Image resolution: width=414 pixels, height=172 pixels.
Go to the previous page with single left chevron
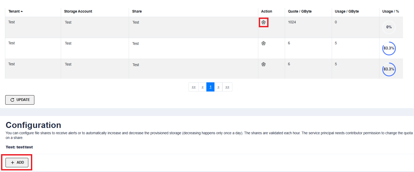pyautogui.click(x=202, y=87)
